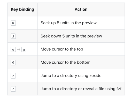Click the Action column header
This screenshot has height=99, width=132.
pos(81,9)
